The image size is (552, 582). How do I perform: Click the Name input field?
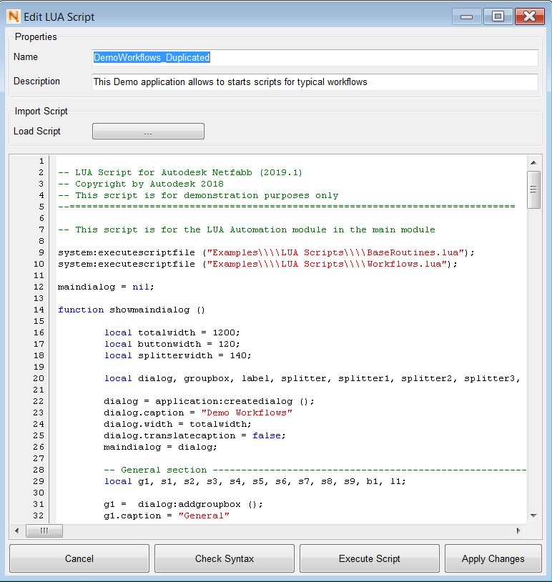pyautogui.click(x=315, y=57)
